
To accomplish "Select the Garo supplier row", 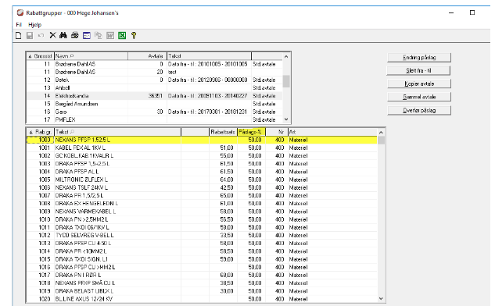I will click(155, 112).
